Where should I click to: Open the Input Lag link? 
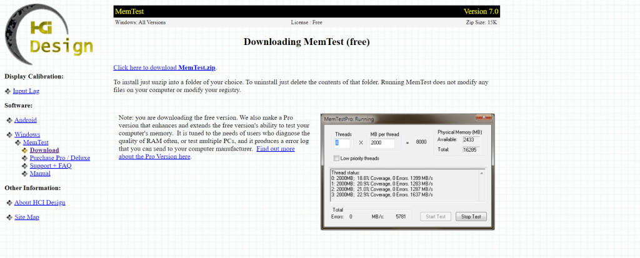coord(26,91)
